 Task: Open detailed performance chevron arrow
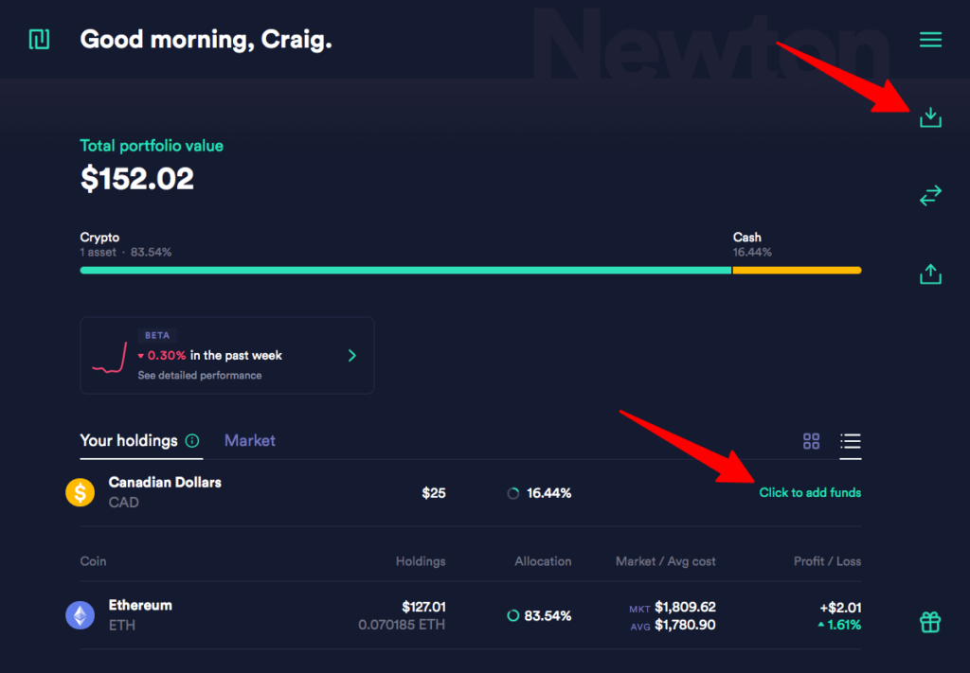click(x=352, y=355)
